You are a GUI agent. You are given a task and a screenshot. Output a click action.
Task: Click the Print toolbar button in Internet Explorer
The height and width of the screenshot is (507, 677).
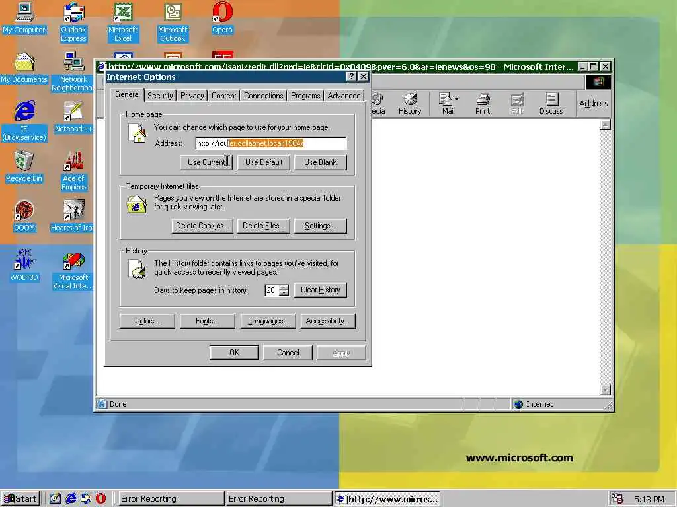(483, 104)
